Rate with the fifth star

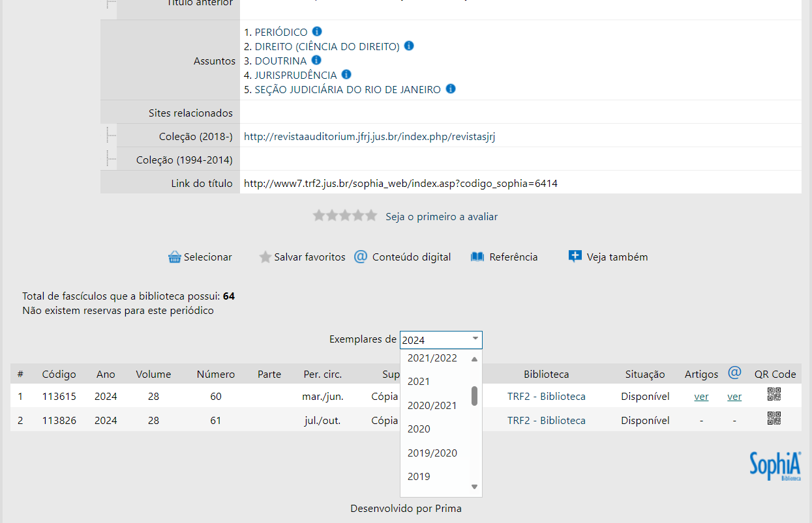coord(370,216)
